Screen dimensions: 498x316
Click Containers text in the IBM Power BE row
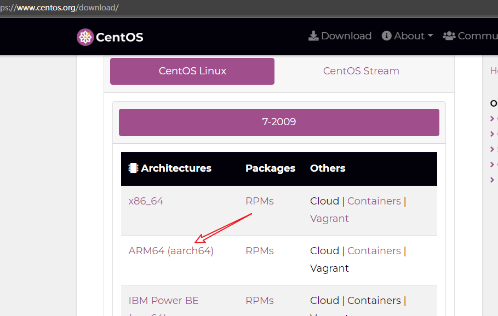[x=374, y=301]
